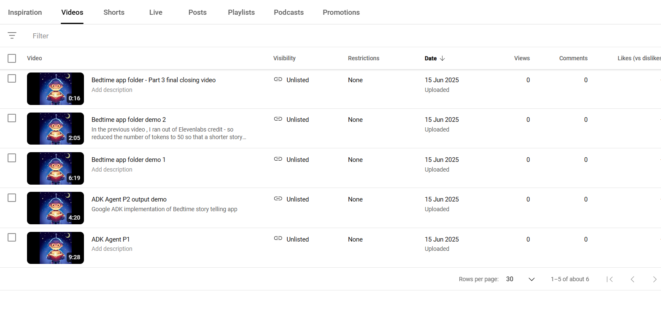Open visibility dropdown for ADK Agent P2 output demo
The width and height of the screenshot is (661, 309).
pyautogui.click(x=291, y=199)
